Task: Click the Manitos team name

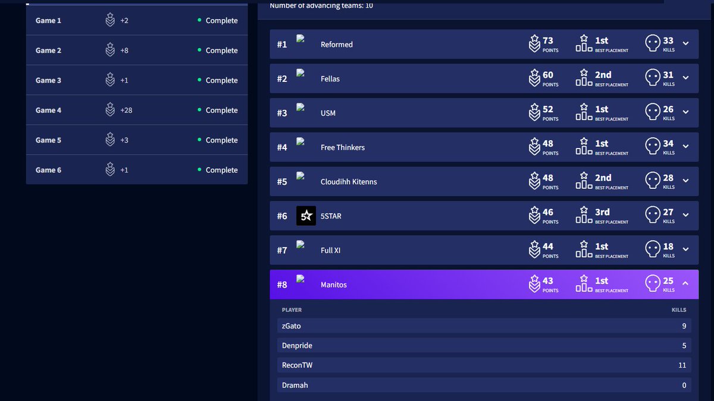Action: (x=334, y=285)
